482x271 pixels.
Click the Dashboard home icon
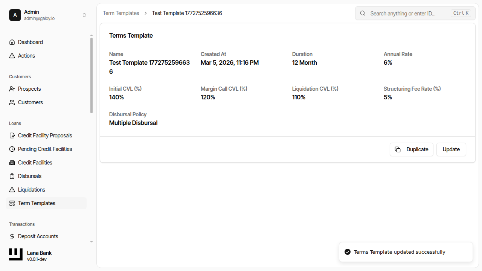coord(12,42)
